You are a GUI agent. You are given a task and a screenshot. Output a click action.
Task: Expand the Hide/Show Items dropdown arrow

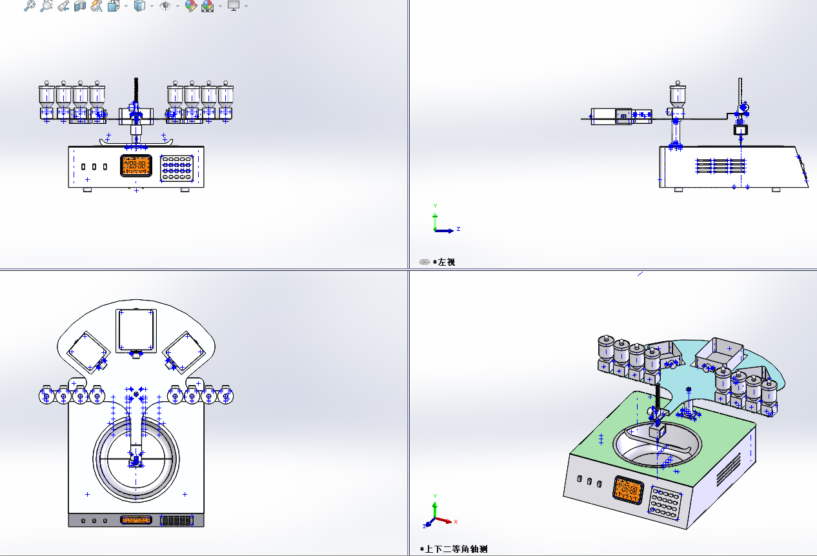tap(177, 6)
